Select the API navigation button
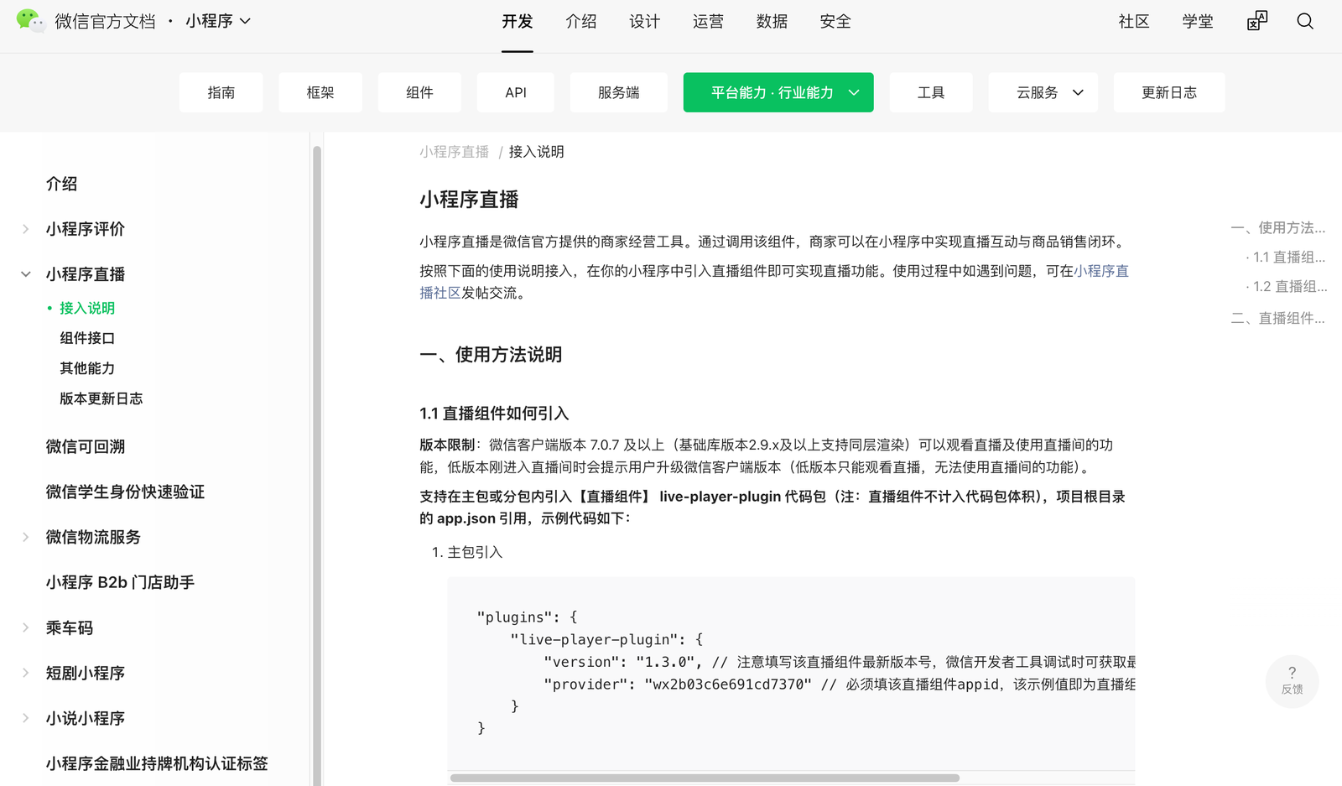The width and height of the screenshot is (1342, 786). (515, 92)
